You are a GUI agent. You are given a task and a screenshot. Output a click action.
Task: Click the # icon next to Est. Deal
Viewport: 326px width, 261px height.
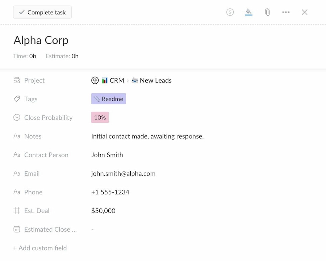17,211
